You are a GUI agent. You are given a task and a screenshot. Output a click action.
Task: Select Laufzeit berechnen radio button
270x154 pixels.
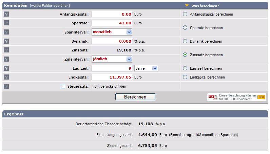tap(185, 68)
